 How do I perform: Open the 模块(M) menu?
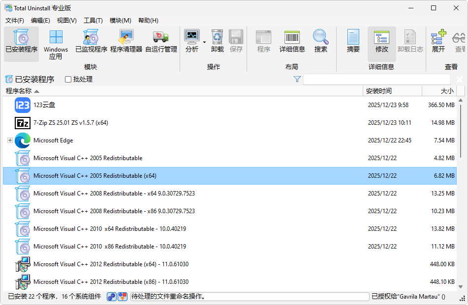120,20
